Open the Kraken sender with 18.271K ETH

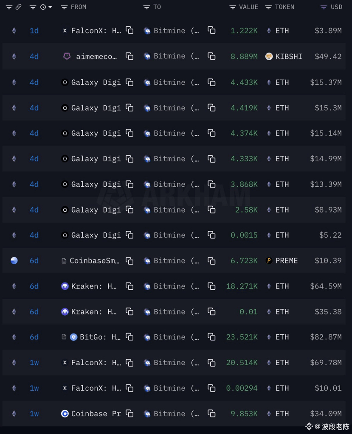coord(93,286)
